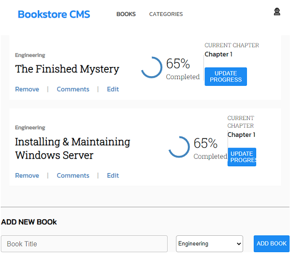Select The Finished Mystery title text
The width and height of the screenshot is (290, 256).
pyautogui.click(x=67, y=69)
